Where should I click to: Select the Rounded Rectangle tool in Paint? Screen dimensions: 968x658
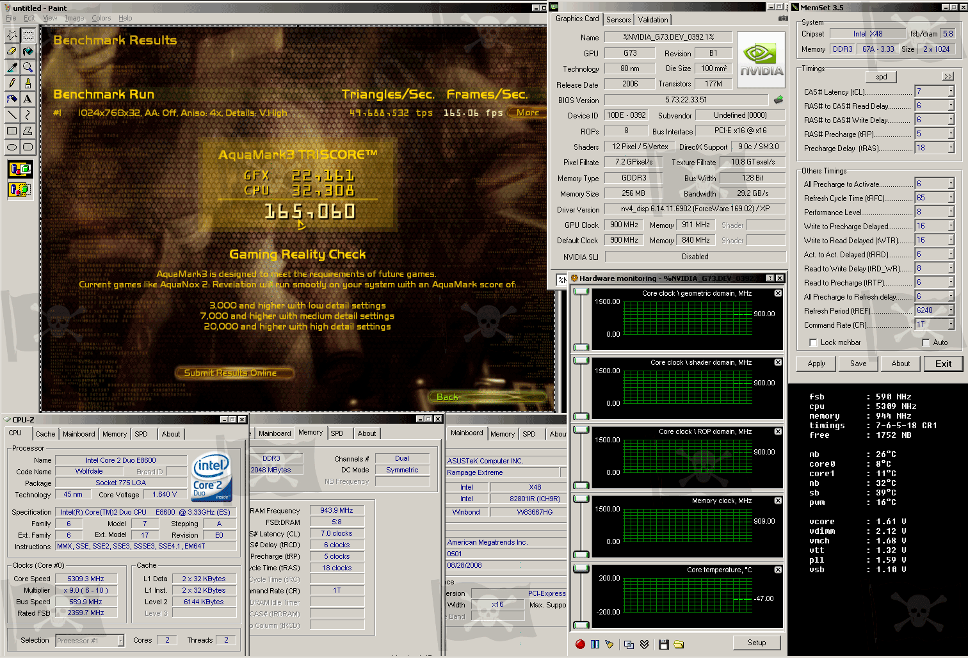(x=28, y=147)
